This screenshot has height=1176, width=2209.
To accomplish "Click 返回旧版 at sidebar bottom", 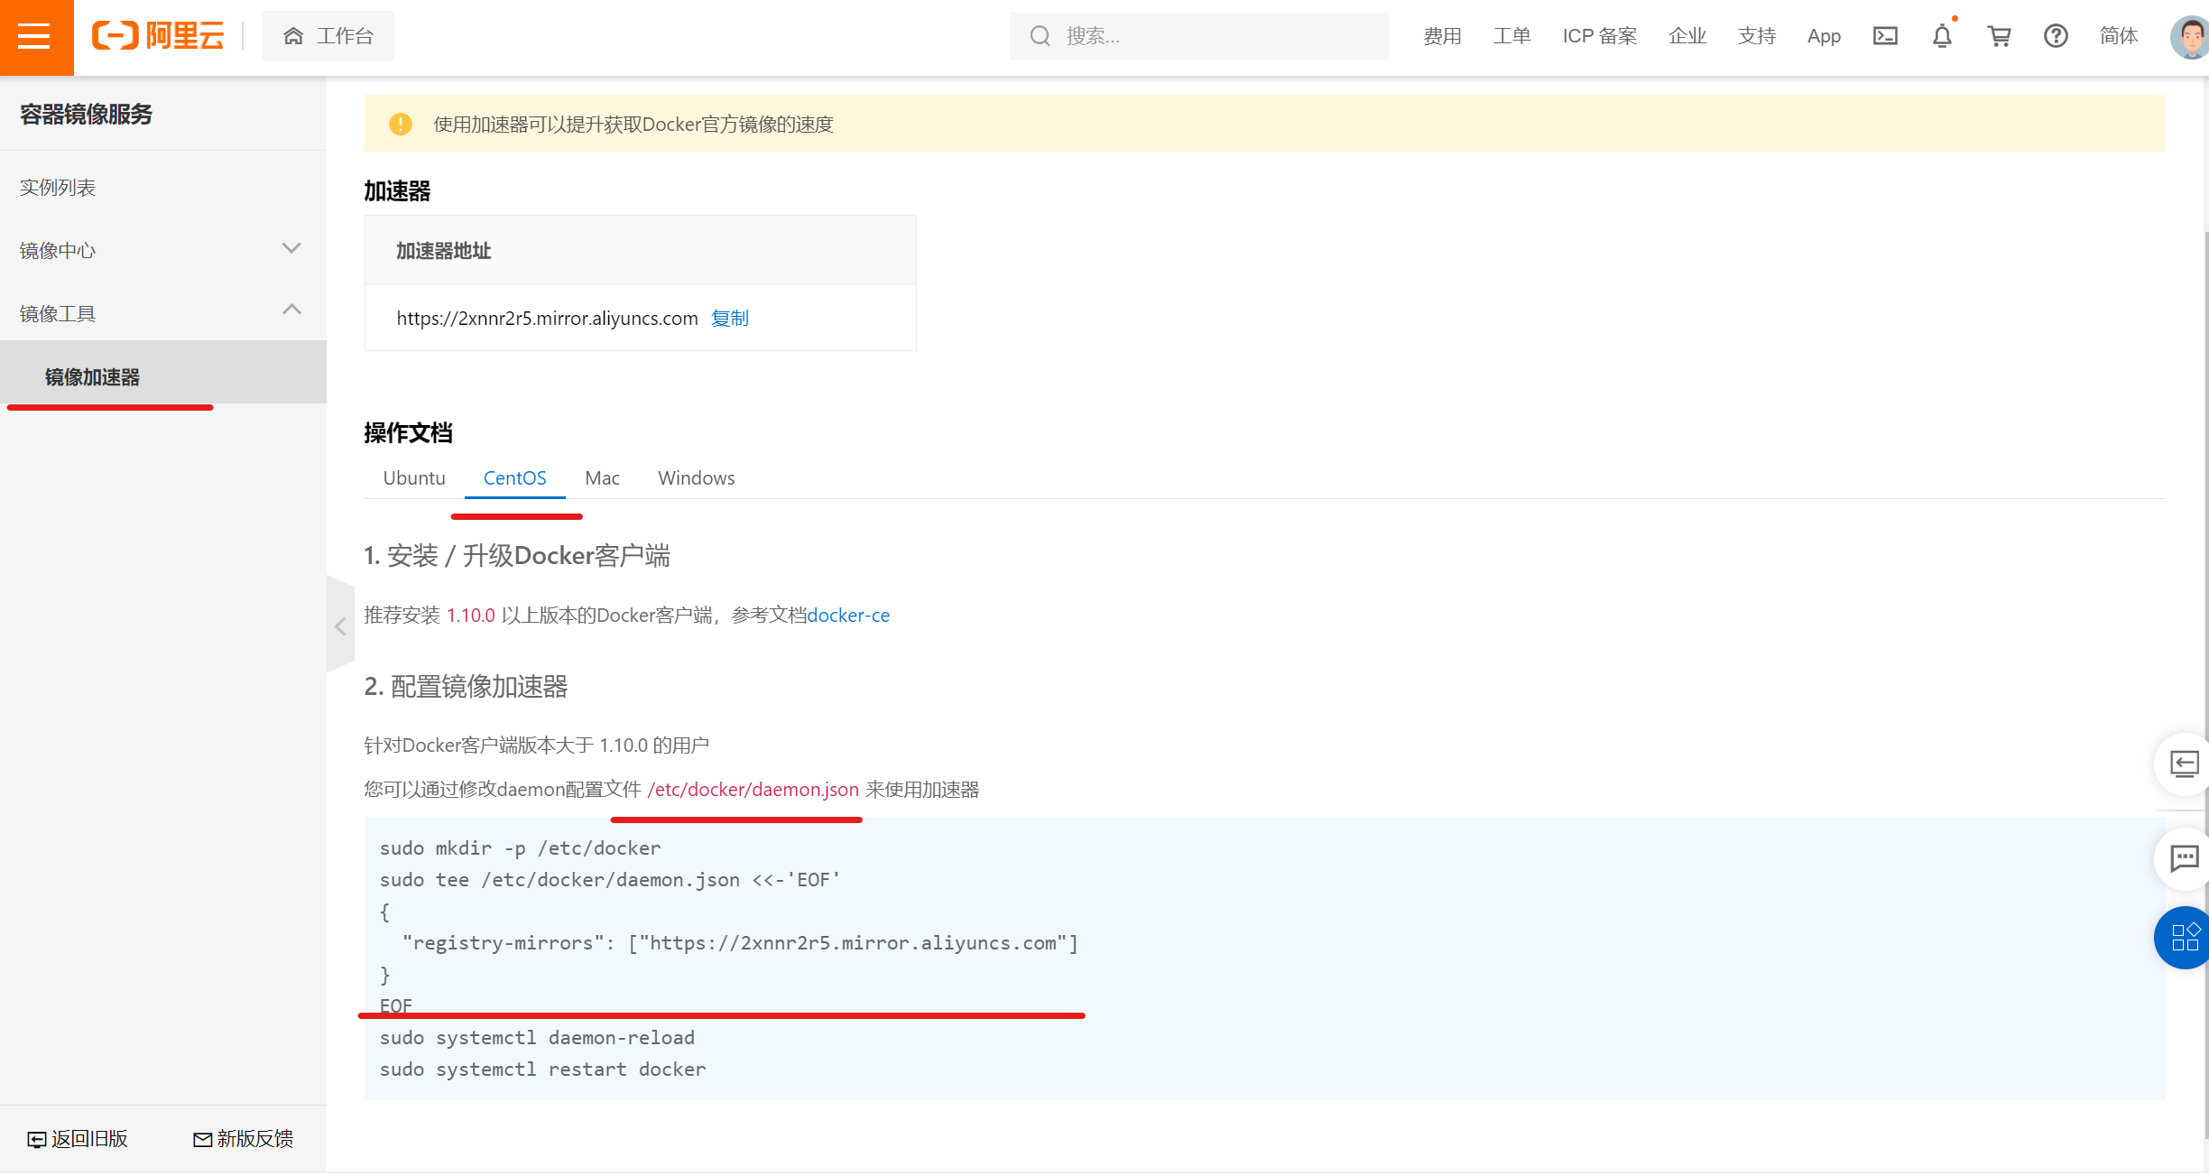I will click(x=78, y=1139).
